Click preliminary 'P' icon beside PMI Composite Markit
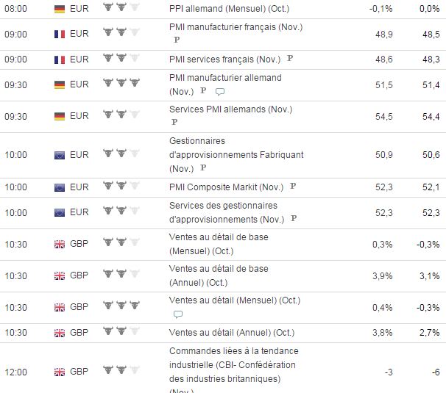 click(x=292, y=187)
